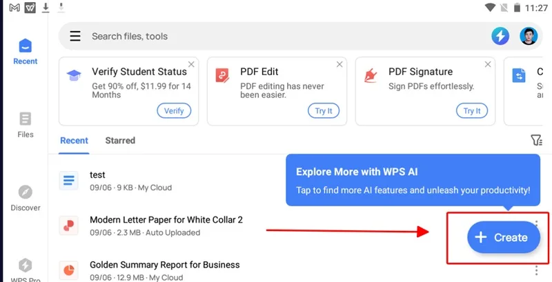
Task: Go to Files in the sidebar
Action: 26,125
